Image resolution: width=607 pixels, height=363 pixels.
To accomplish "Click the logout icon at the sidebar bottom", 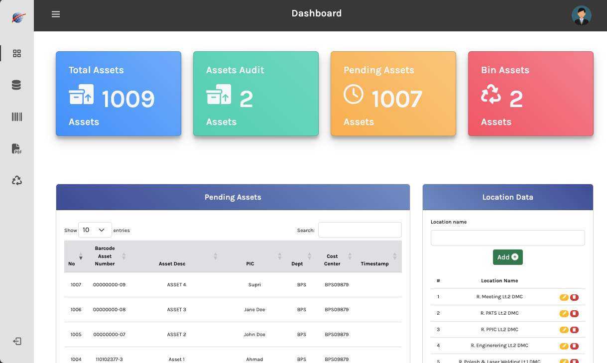I will pyautogui.click(x=16, y=341).
